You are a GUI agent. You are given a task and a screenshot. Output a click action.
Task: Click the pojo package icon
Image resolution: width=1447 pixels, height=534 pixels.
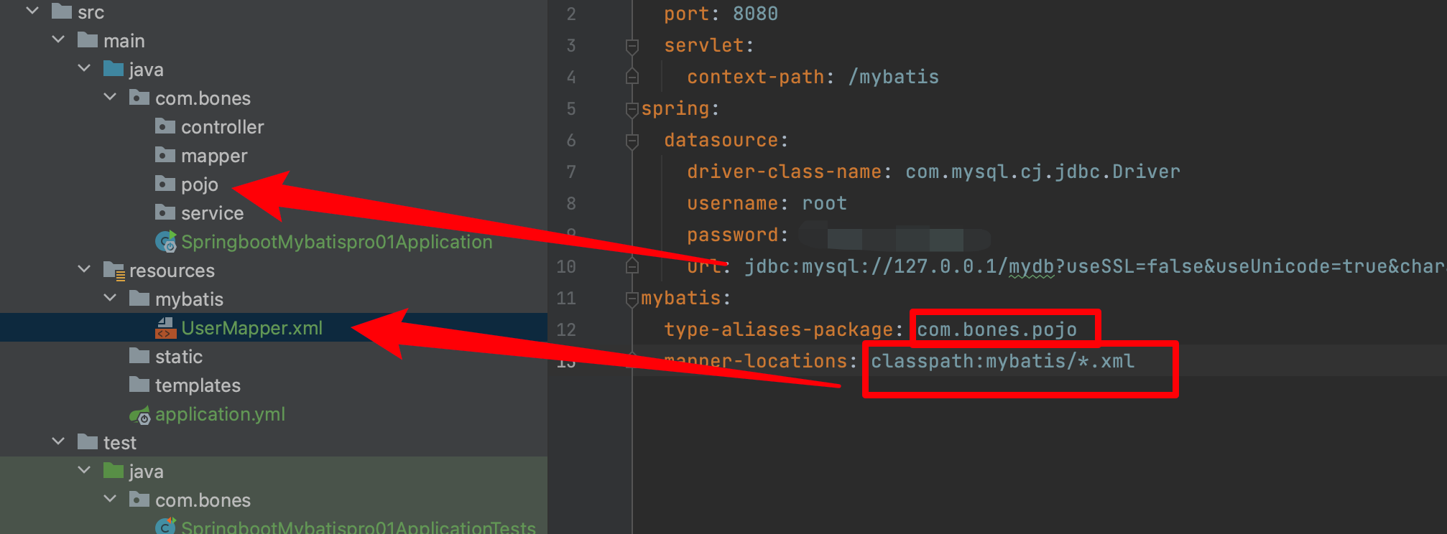[165, 183]
